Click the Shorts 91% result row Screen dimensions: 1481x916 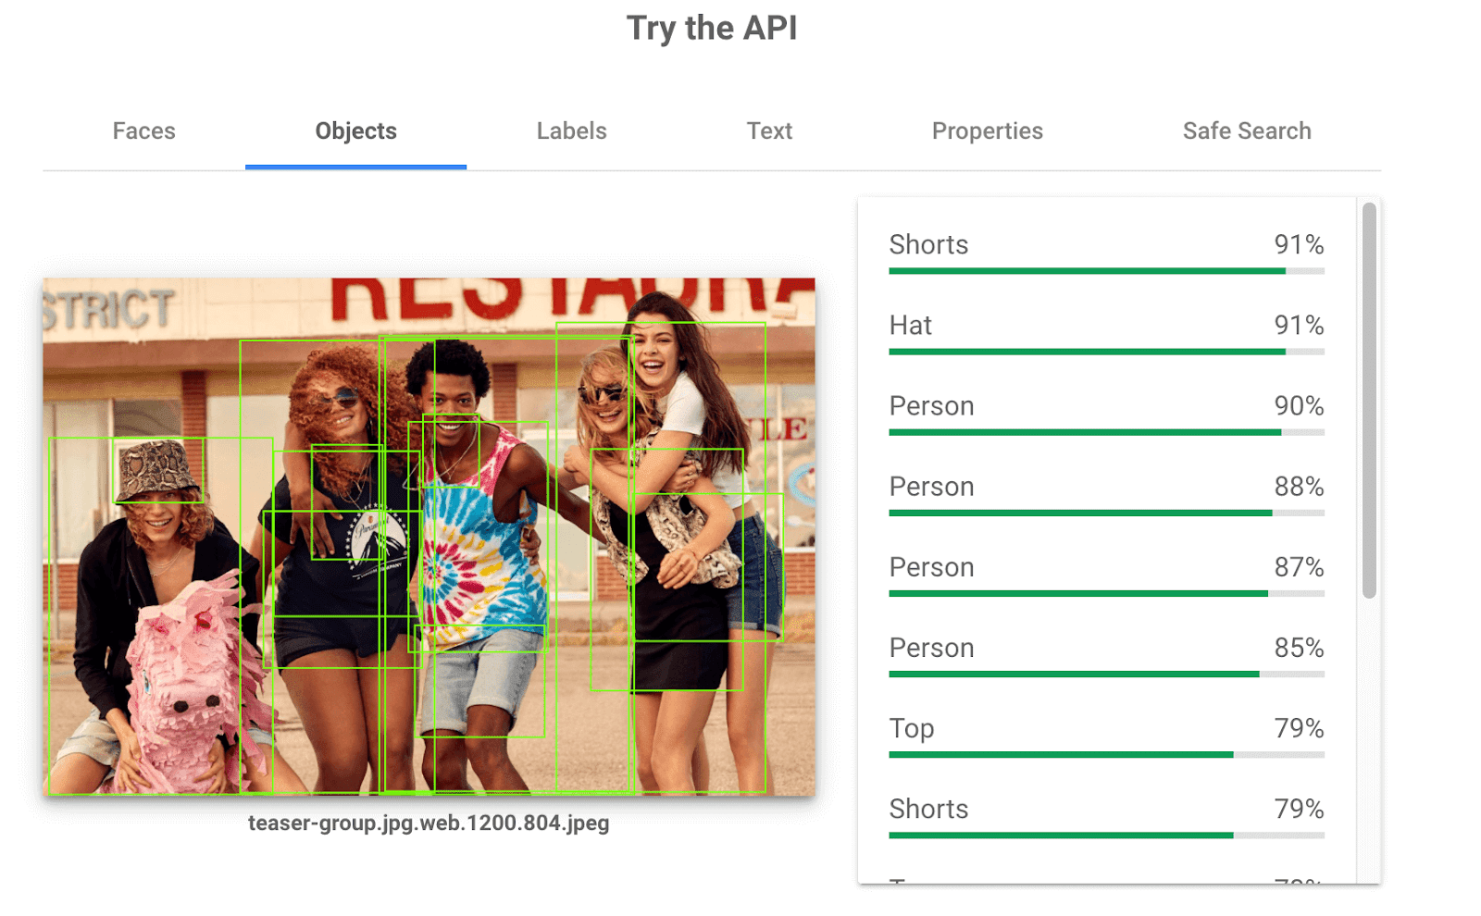[x=1106, y=252]
